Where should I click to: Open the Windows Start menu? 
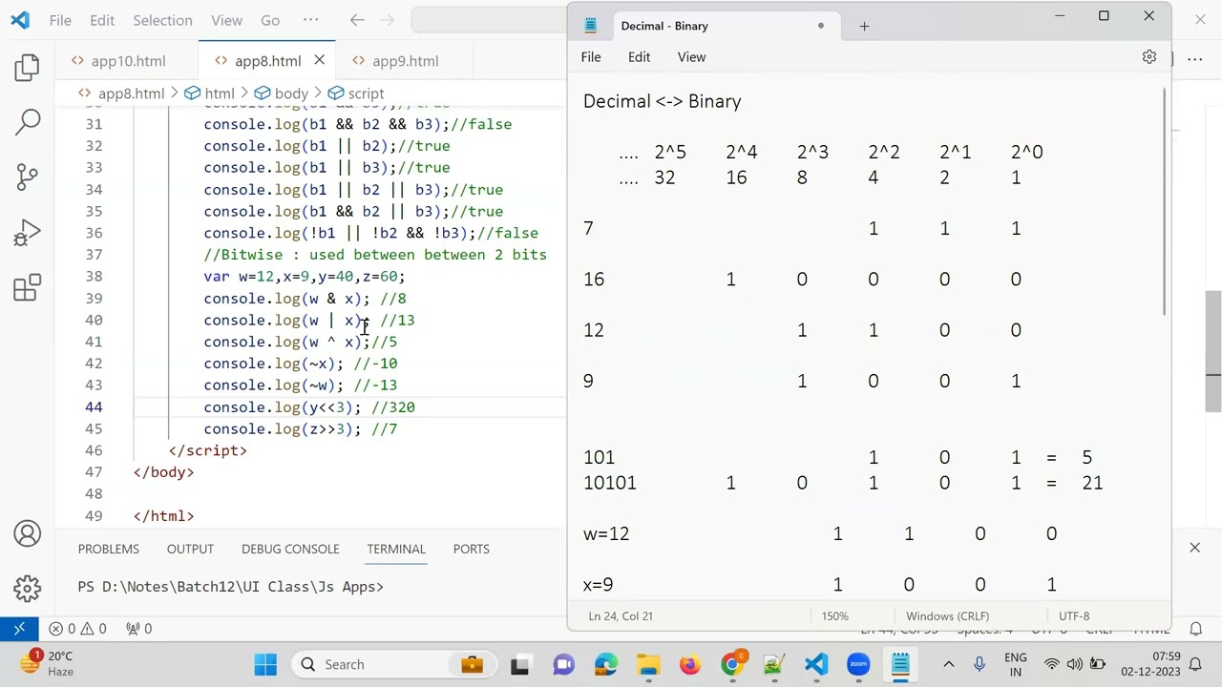coord(265,664)
